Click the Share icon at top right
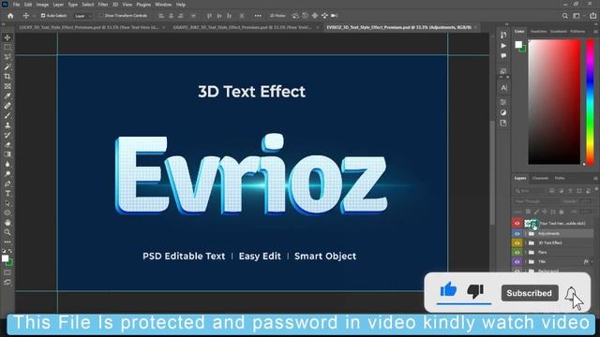The width and height of the screenshot is (600, 337). tap(593, 16)
